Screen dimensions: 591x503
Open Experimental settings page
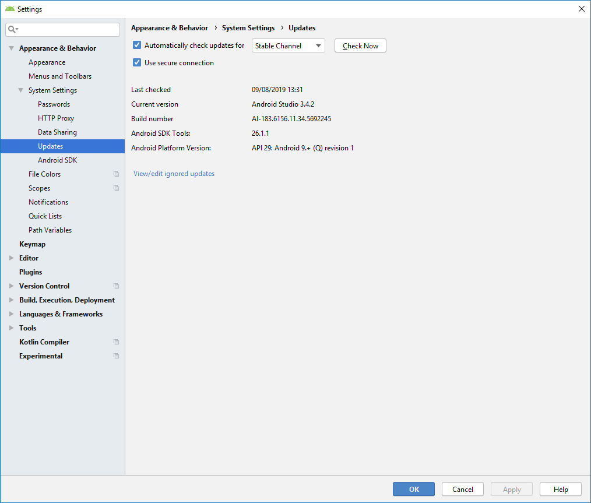41,356
